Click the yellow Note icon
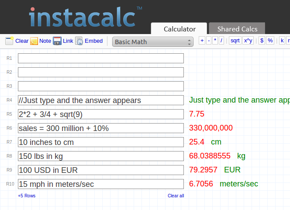This screenshot has height=210, width=290. click(x=34, y=41)
